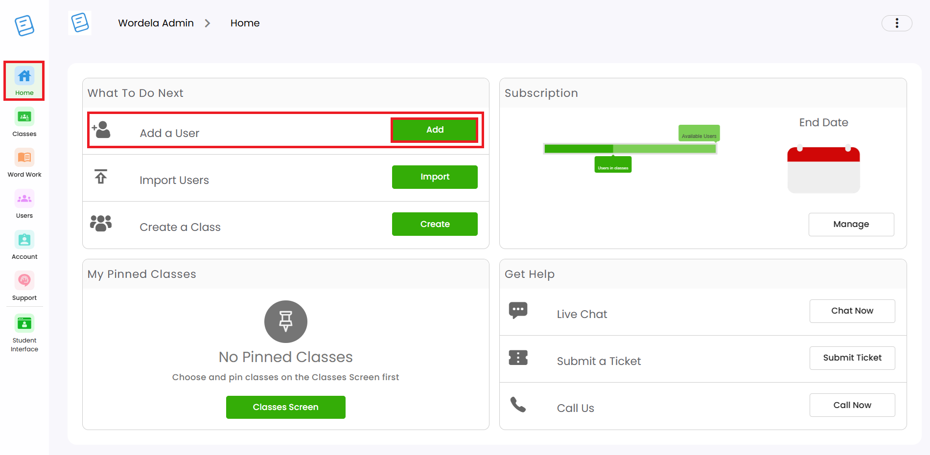Start a live chat with Chat Now
The image size is (930, 455).
coord(852,311)
